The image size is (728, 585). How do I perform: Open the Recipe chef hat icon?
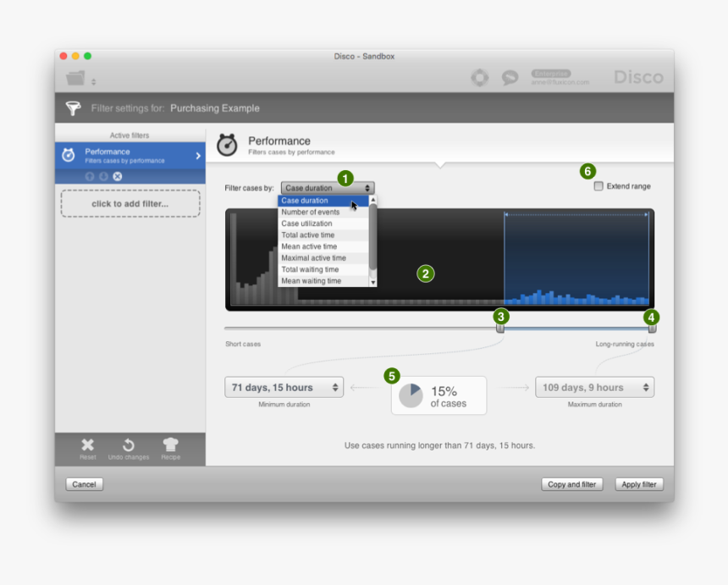(x=170, y=444)
